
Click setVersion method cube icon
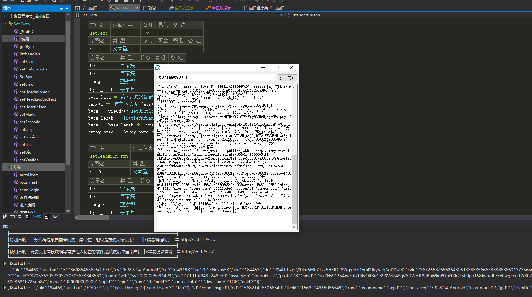16,160
